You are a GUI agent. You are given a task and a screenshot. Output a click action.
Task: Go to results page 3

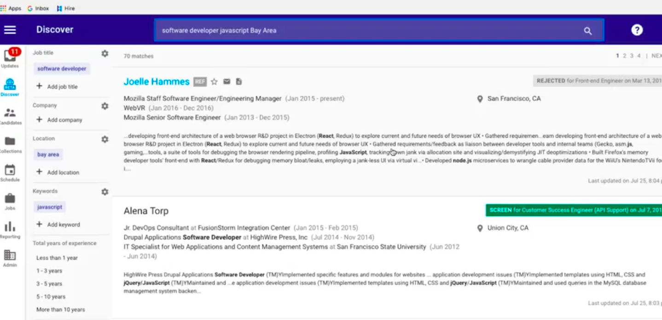click(632, 56)
